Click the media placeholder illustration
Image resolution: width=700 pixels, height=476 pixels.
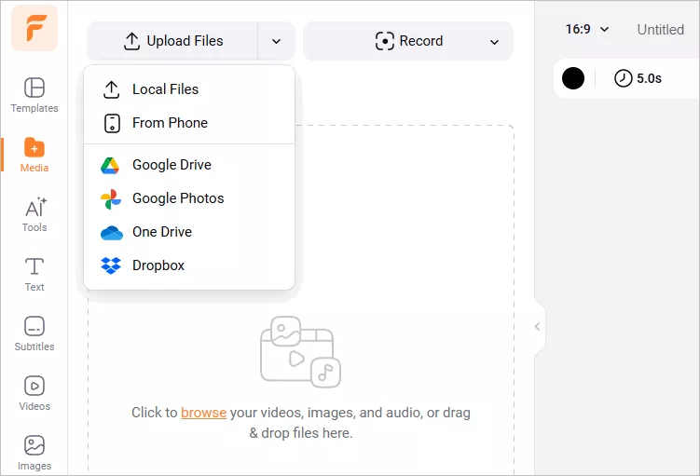tap(300, 352)
